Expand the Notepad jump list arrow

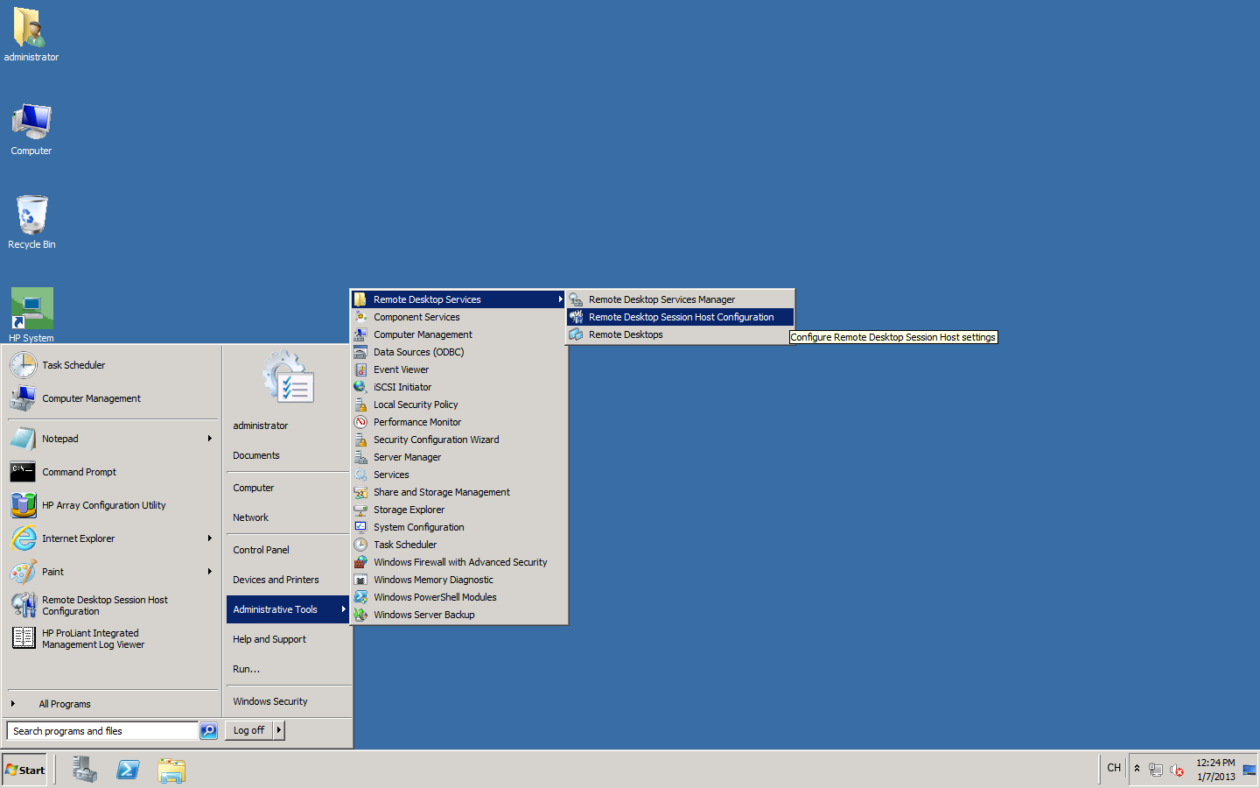210,439
